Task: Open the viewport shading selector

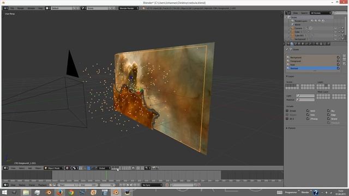Action: coord(68,168)
